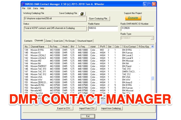Click contact cell DMRX.TAC3...
This screenshot has width=181, height=120.
[129, 71]
